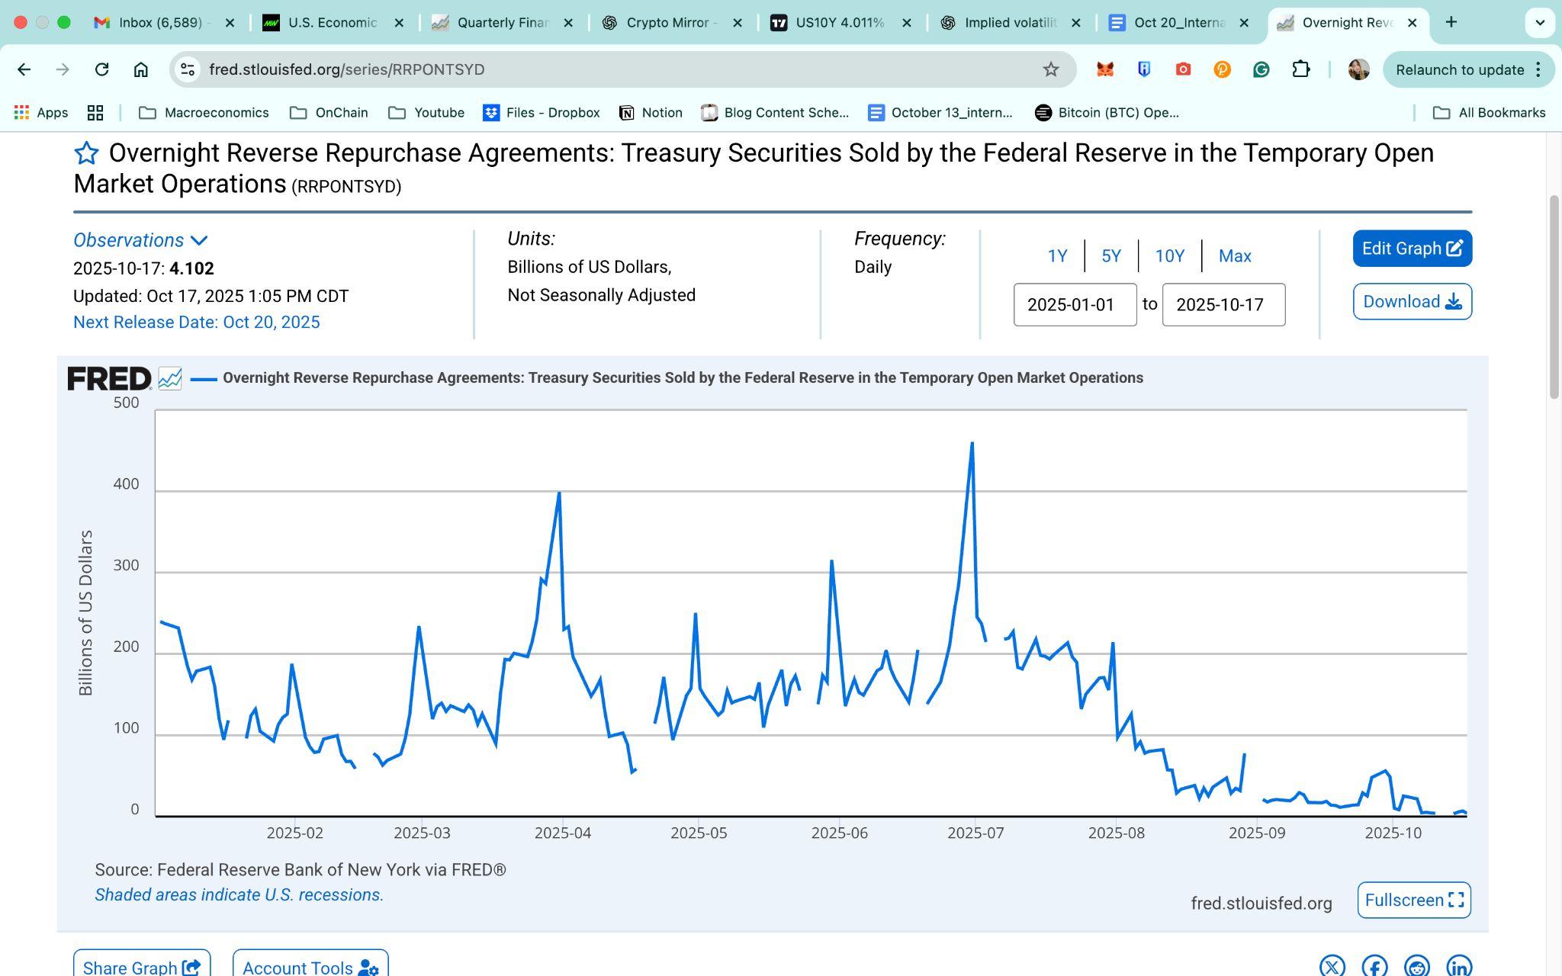Share graph on Reddit icon
Image resolution: width=1562 pixels, height=976 pixels.
(1416, 967)
